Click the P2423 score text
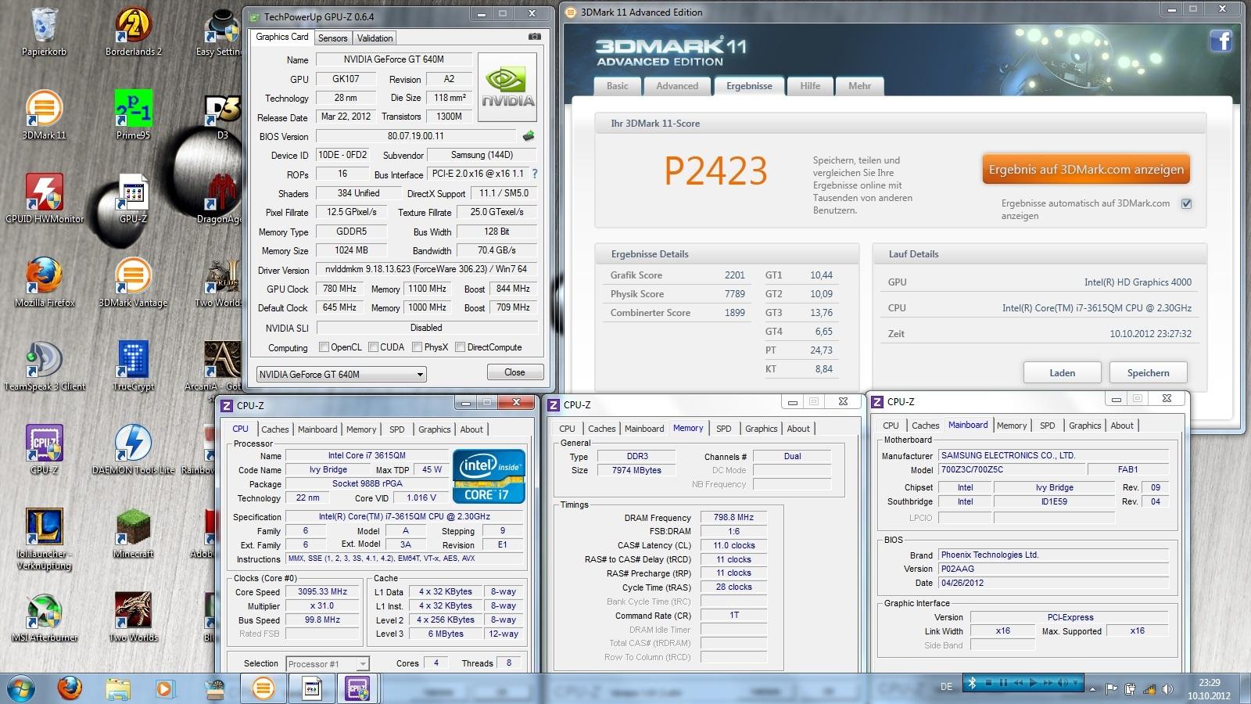This screenshot has height=704, width=1251. (x=716, y=171)
